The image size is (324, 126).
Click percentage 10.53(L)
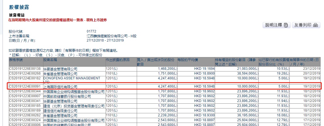283,69
